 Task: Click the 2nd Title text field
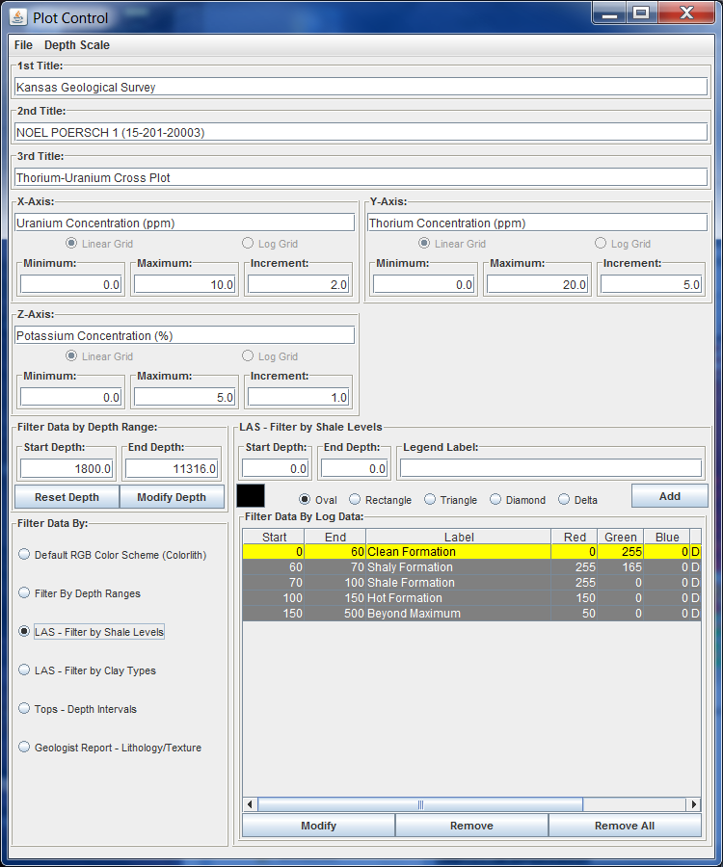tap(361, 132)
